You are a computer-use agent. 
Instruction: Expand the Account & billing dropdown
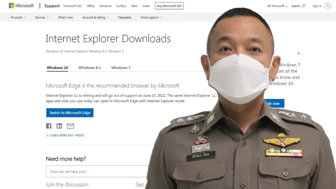(x=95, y=17)
